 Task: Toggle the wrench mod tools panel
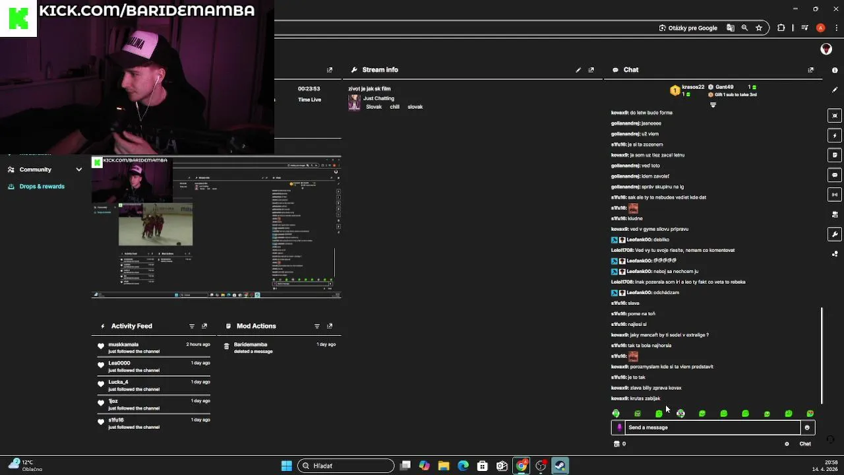835,234
